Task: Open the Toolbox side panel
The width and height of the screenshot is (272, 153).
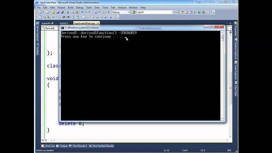Action: click(37, 50)
